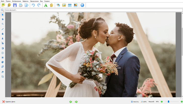Click the Удалить фото button

pyautogui.click(x=9, y=101)
